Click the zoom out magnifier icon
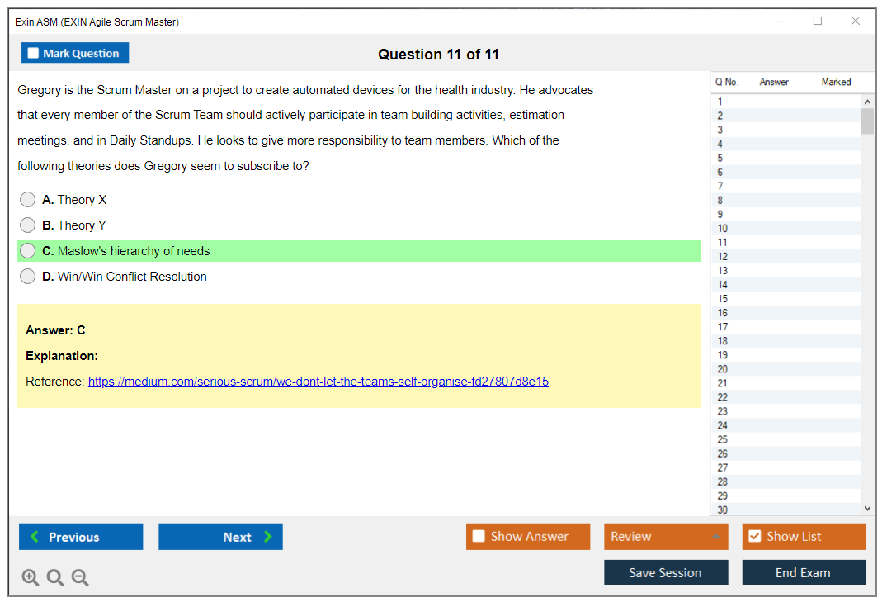The image size is (887, 607). coord(80,578)
